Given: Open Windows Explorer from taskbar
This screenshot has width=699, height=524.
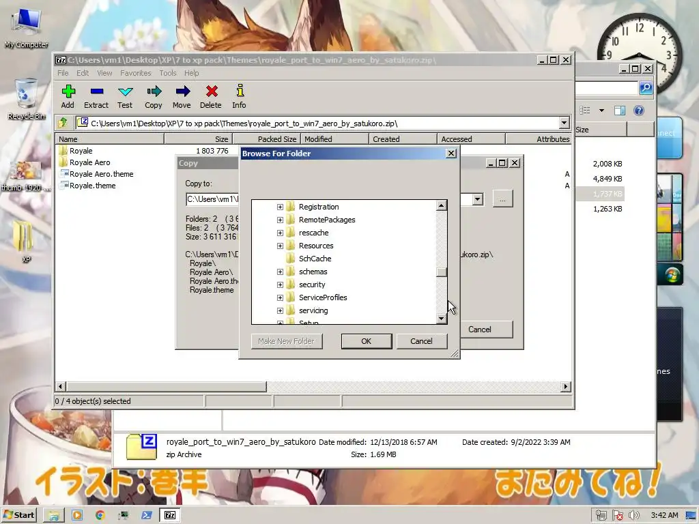Looking at the screenshot, I should pyautogui.click(x=54, y=515).
